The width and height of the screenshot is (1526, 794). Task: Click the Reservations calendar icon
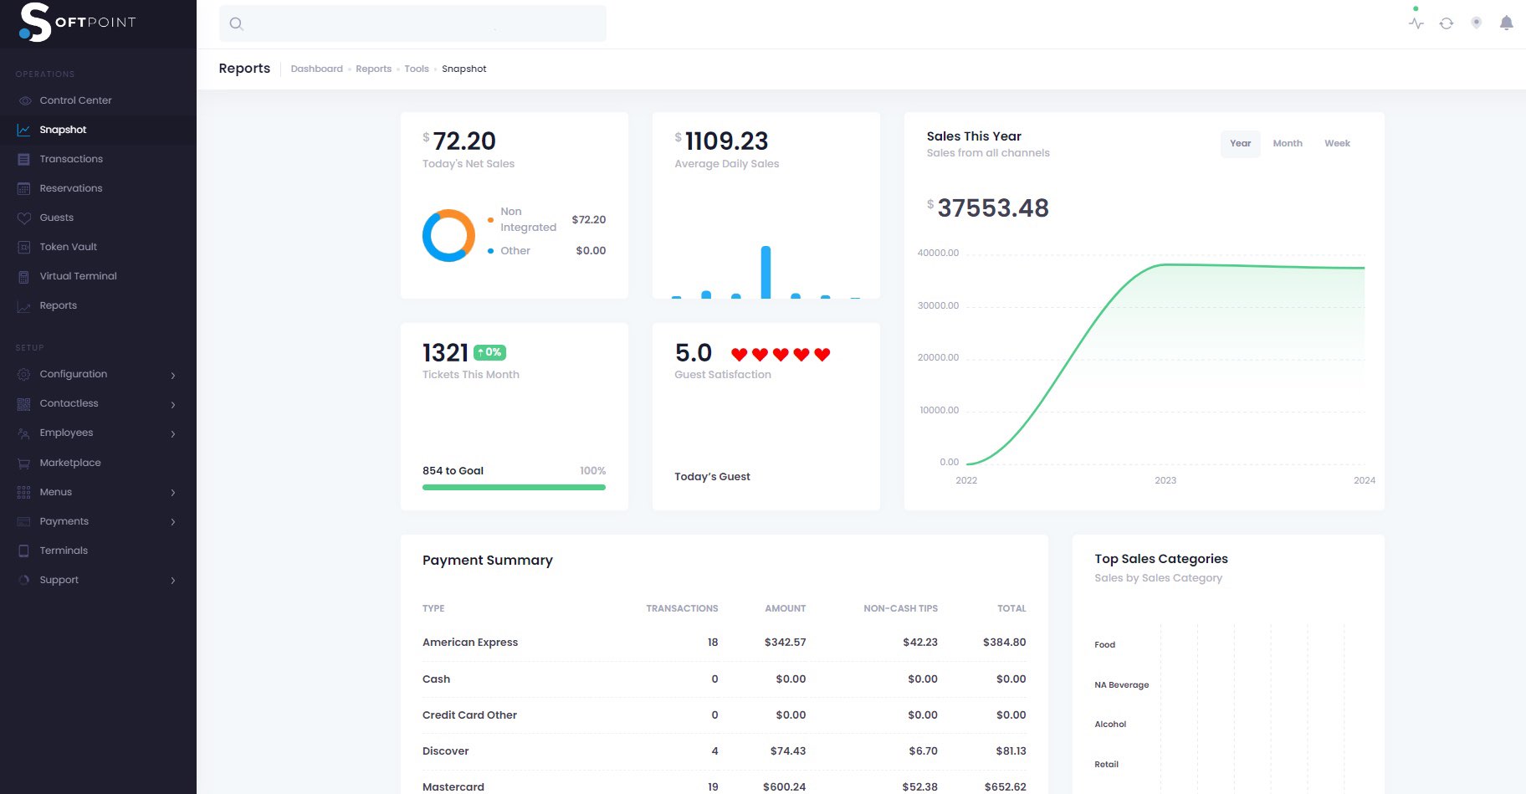click(x=24, y=188)
